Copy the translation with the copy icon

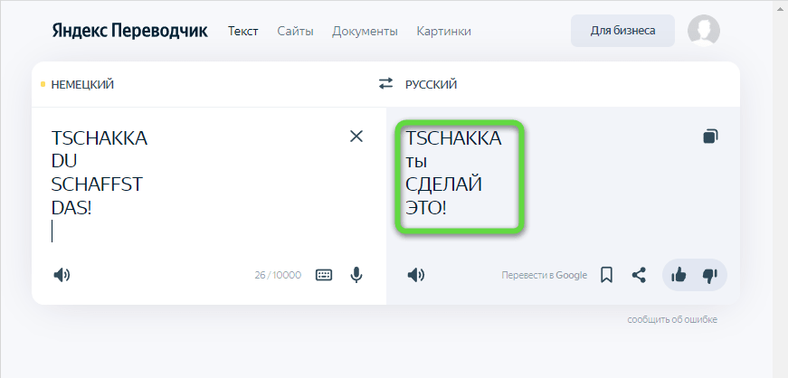click(710, 137)
